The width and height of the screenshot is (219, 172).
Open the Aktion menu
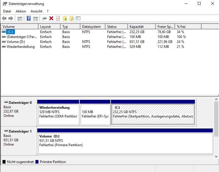(x=21, y=11)
